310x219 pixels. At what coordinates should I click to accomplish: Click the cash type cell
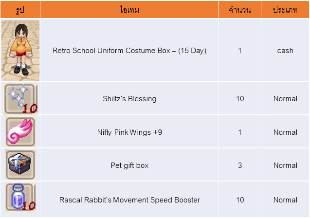point(285,51)
